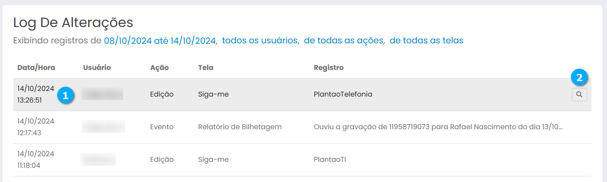Click the Evento action cell

162,127
